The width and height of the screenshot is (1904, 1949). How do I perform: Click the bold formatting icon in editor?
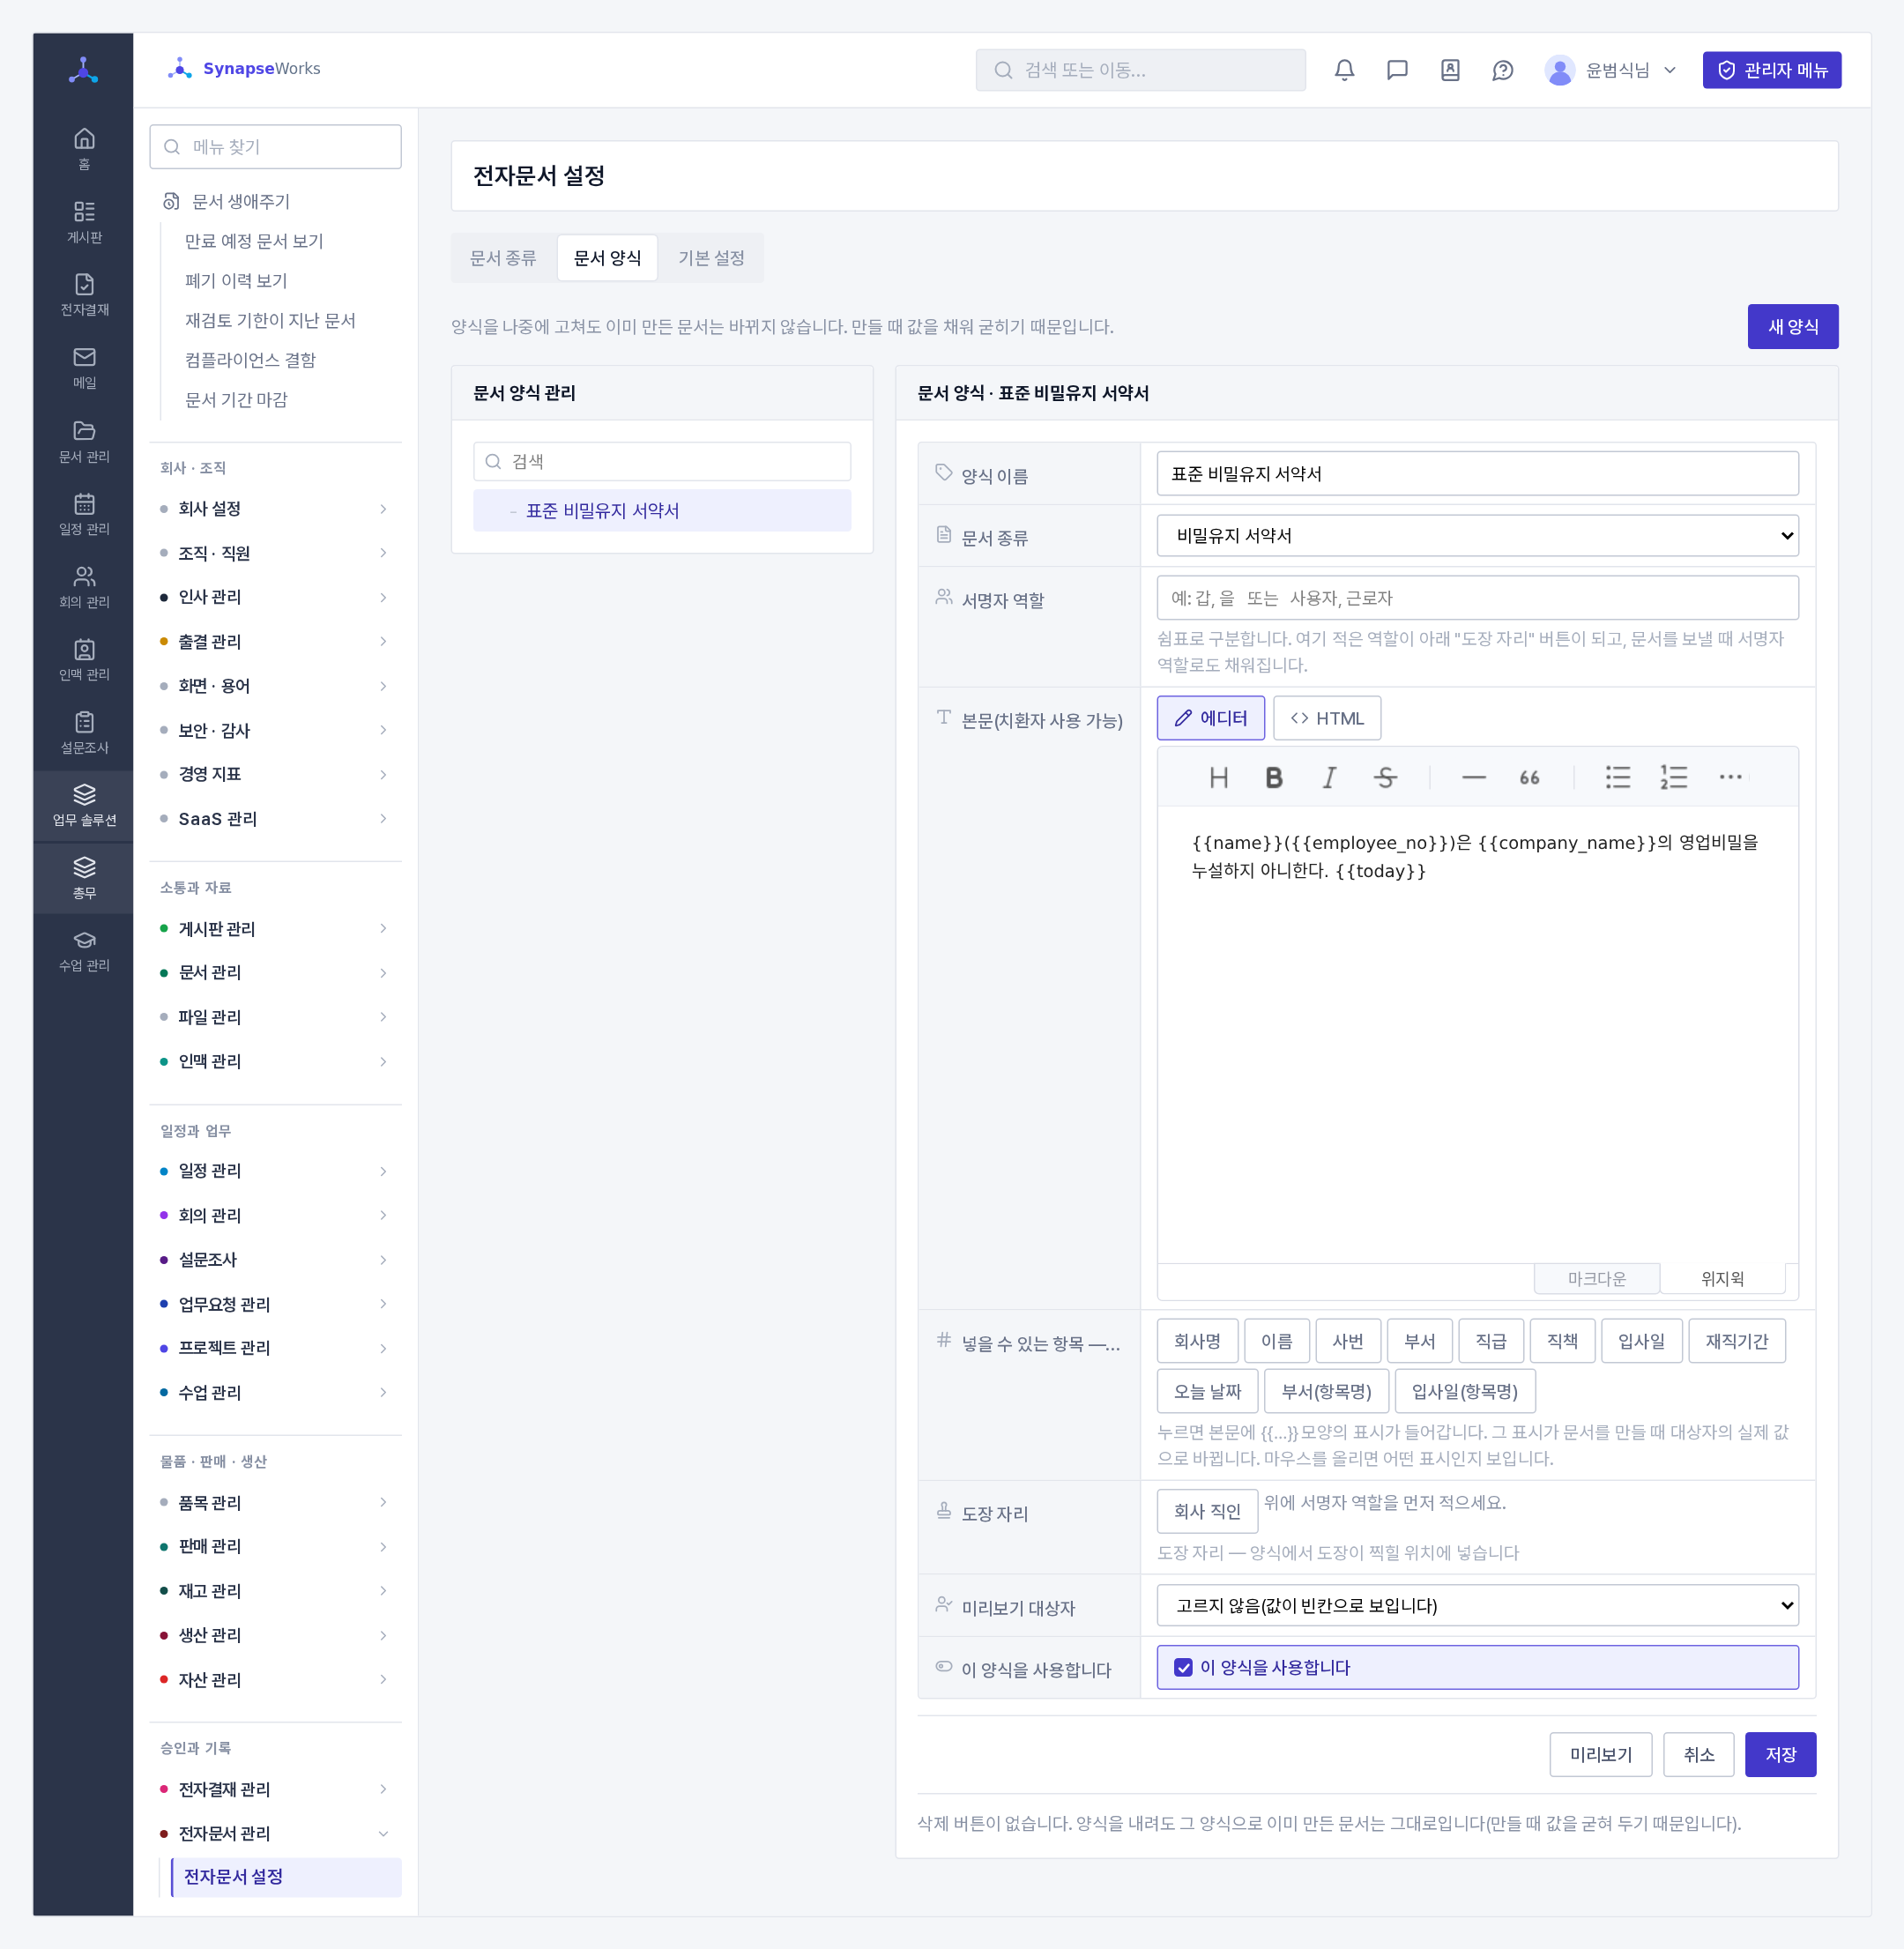tap(1273, 777)
